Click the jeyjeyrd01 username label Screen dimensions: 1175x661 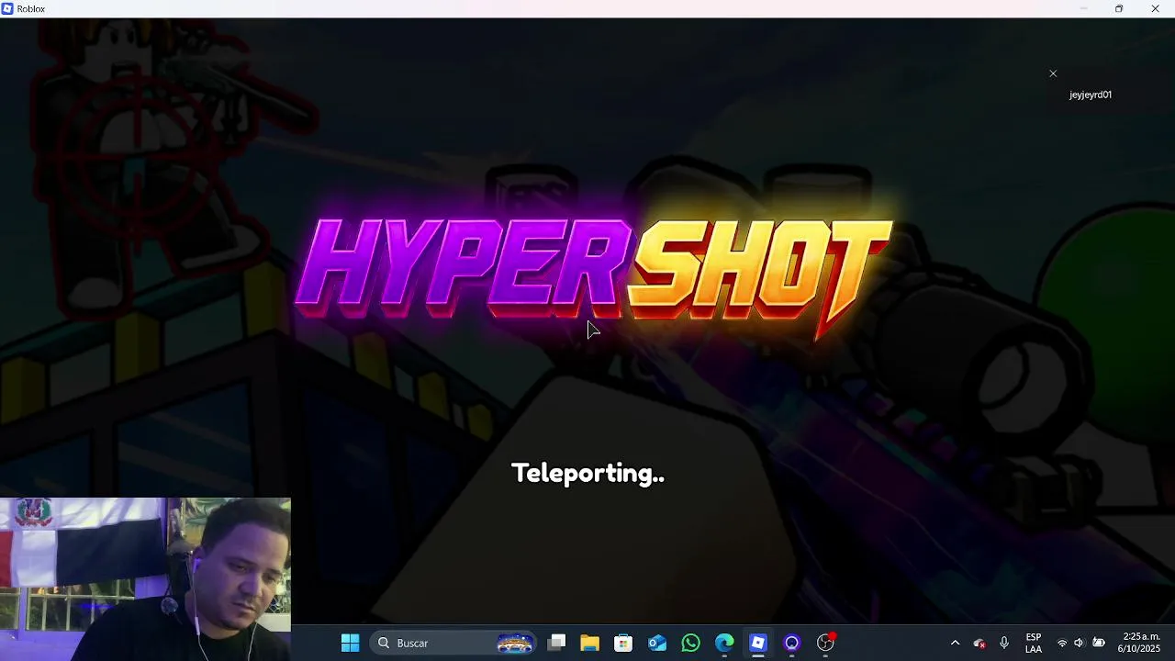1091,95
